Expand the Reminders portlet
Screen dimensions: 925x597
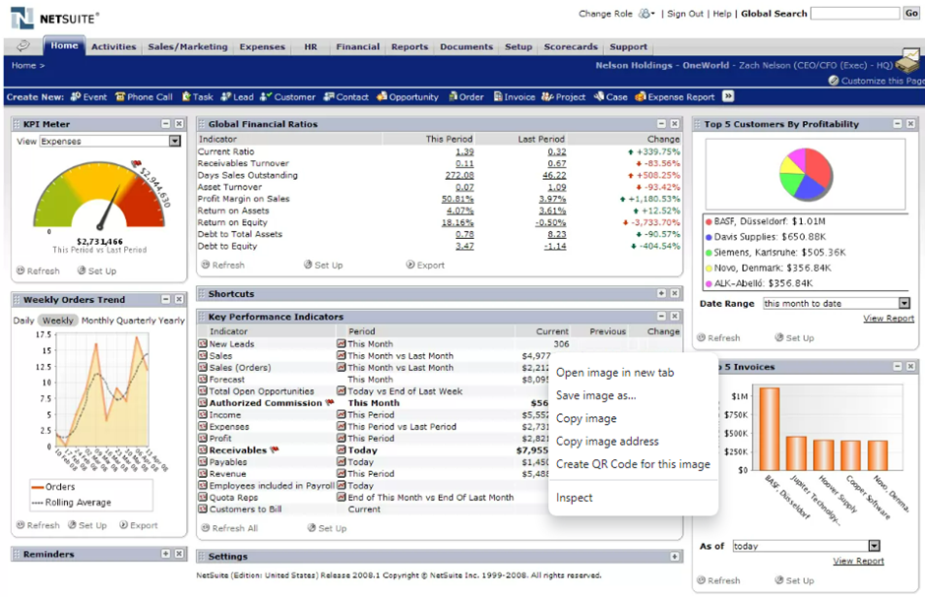(165, 554)
